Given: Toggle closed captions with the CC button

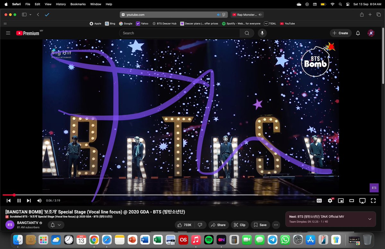Looking at the screenshot, I should coord(319,201).
